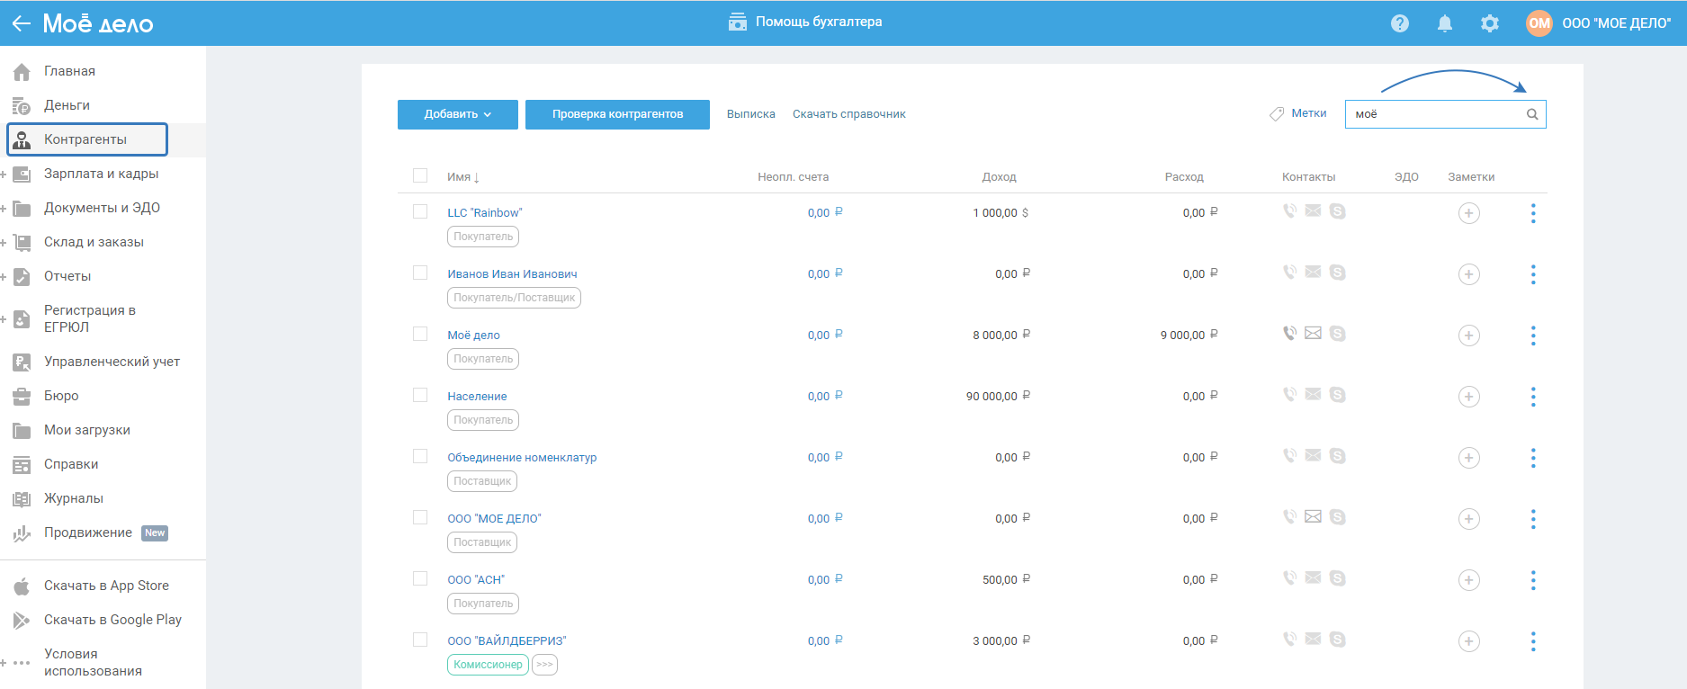Add a note for LLC "Rainbow"

point(1468,213)
